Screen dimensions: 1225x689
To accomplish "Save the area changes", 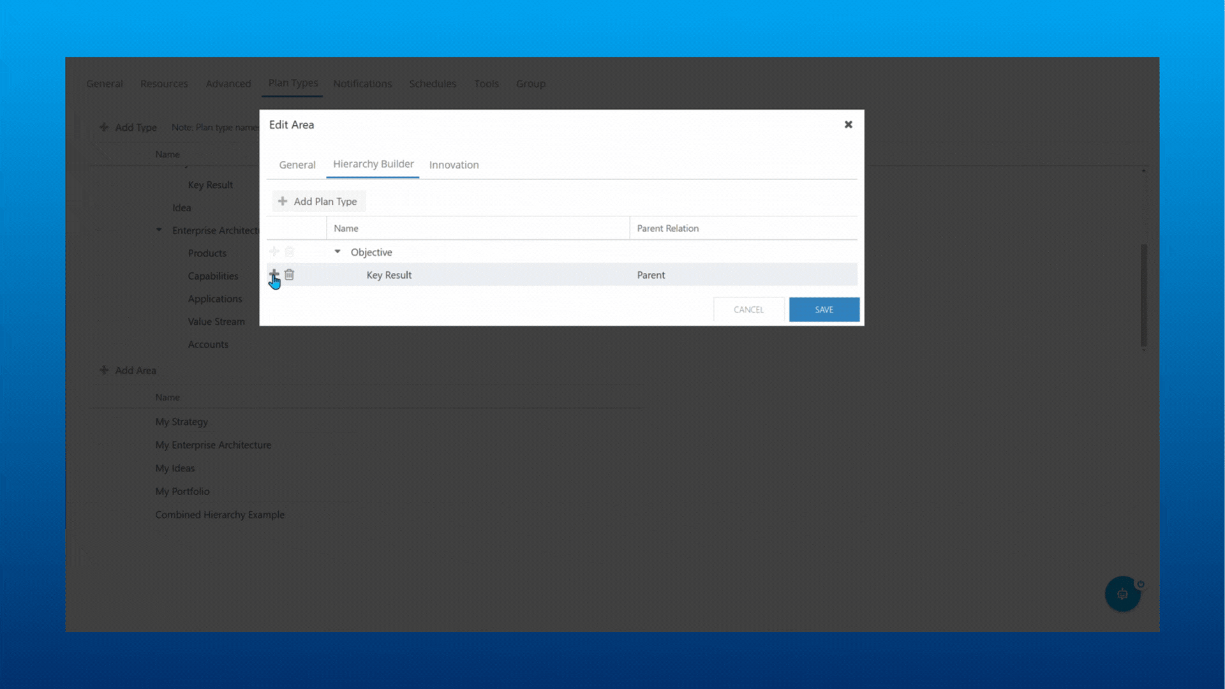I will tap(824, 309).
